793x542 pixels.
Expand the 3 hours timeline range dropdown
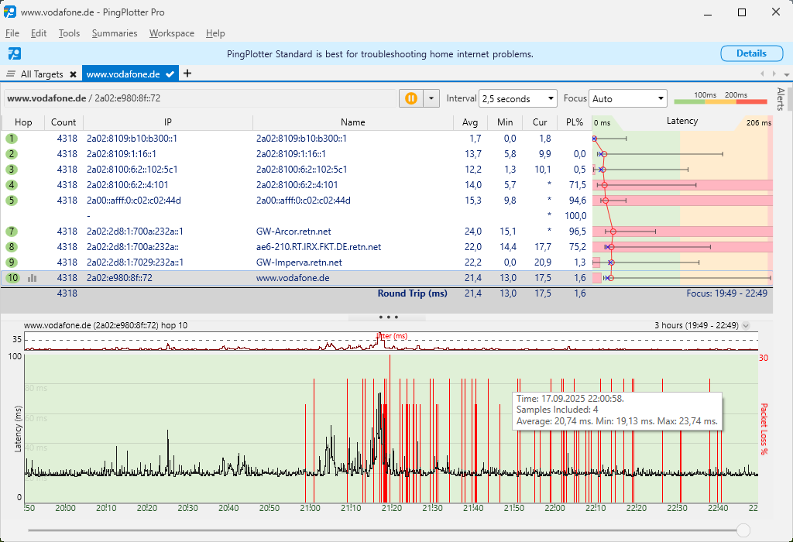coord(746,326)
